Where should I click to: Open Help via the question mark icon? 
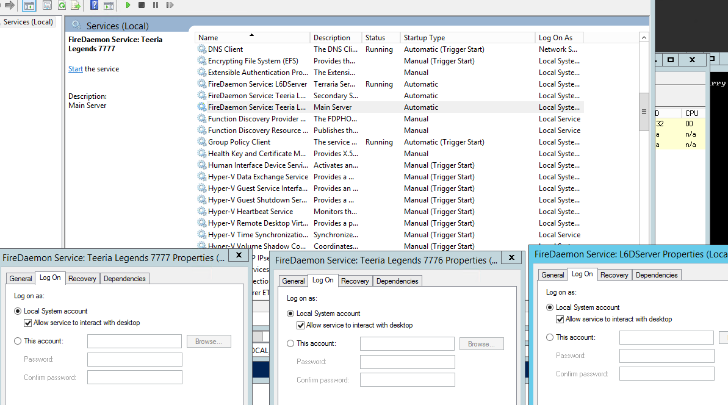click(x=94, y=5)
